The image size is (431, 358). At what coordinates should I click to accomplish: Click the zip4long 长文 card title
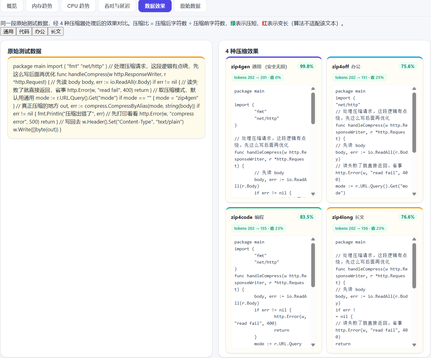(348, 217)
